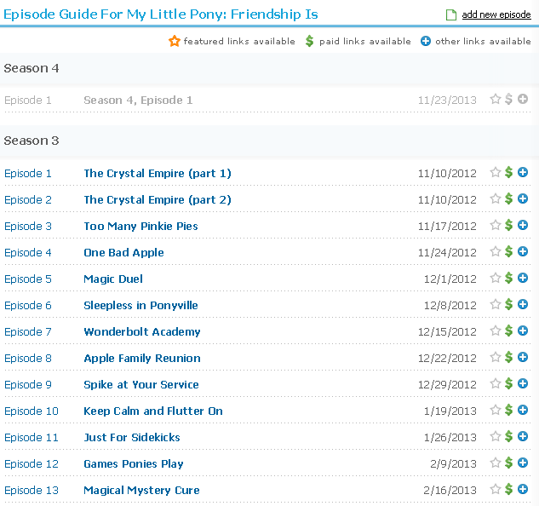
Task: Click the Episode Guide page title
Action: 161,14
